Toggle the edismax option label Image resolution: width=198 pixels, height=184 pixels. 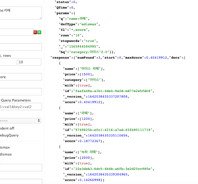point(6,154)
